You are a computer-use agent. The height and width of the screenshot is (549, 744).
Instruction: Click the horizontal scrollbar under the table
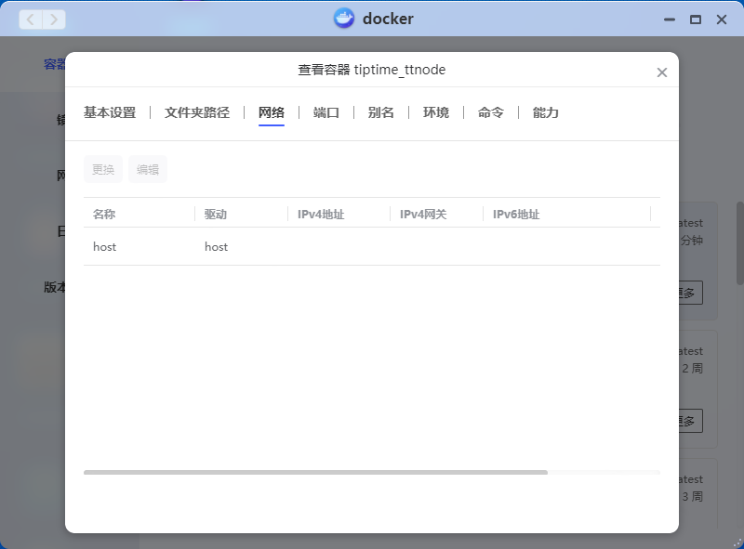coord(315,472)
